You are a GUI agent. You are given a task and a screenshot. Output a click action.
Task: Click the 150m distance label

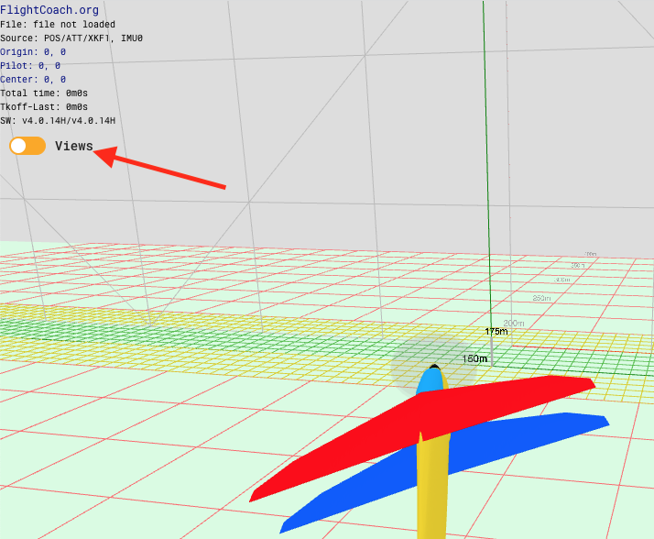tap(474, 358)
